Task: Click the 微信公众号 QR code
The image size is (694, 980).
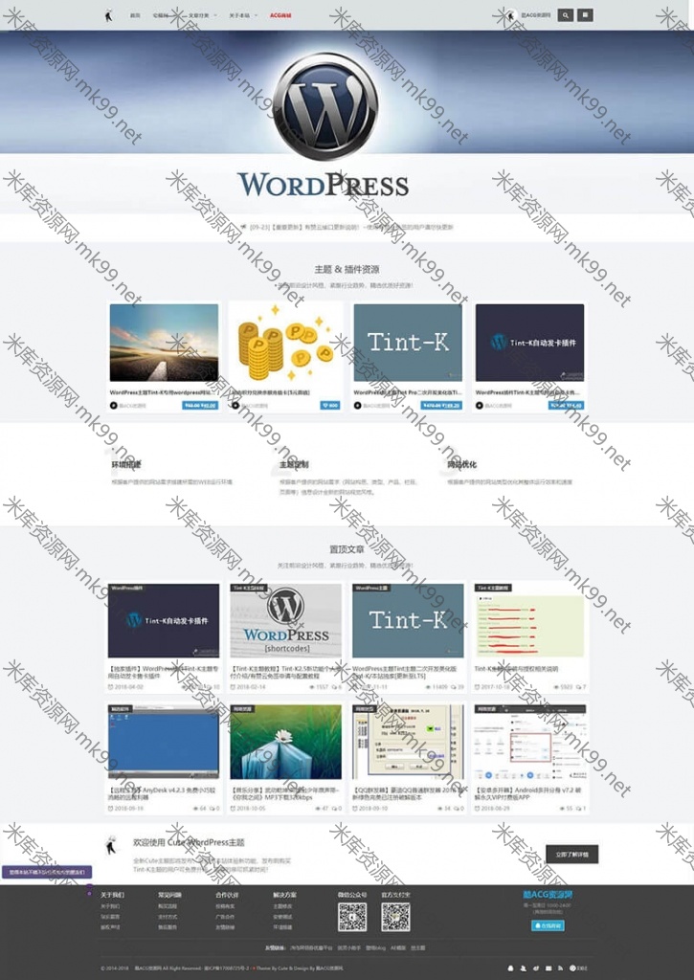Action: tap(352, 916)
